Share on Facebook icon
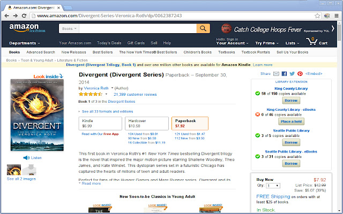The image size is (343, 214). click(284, 74)
